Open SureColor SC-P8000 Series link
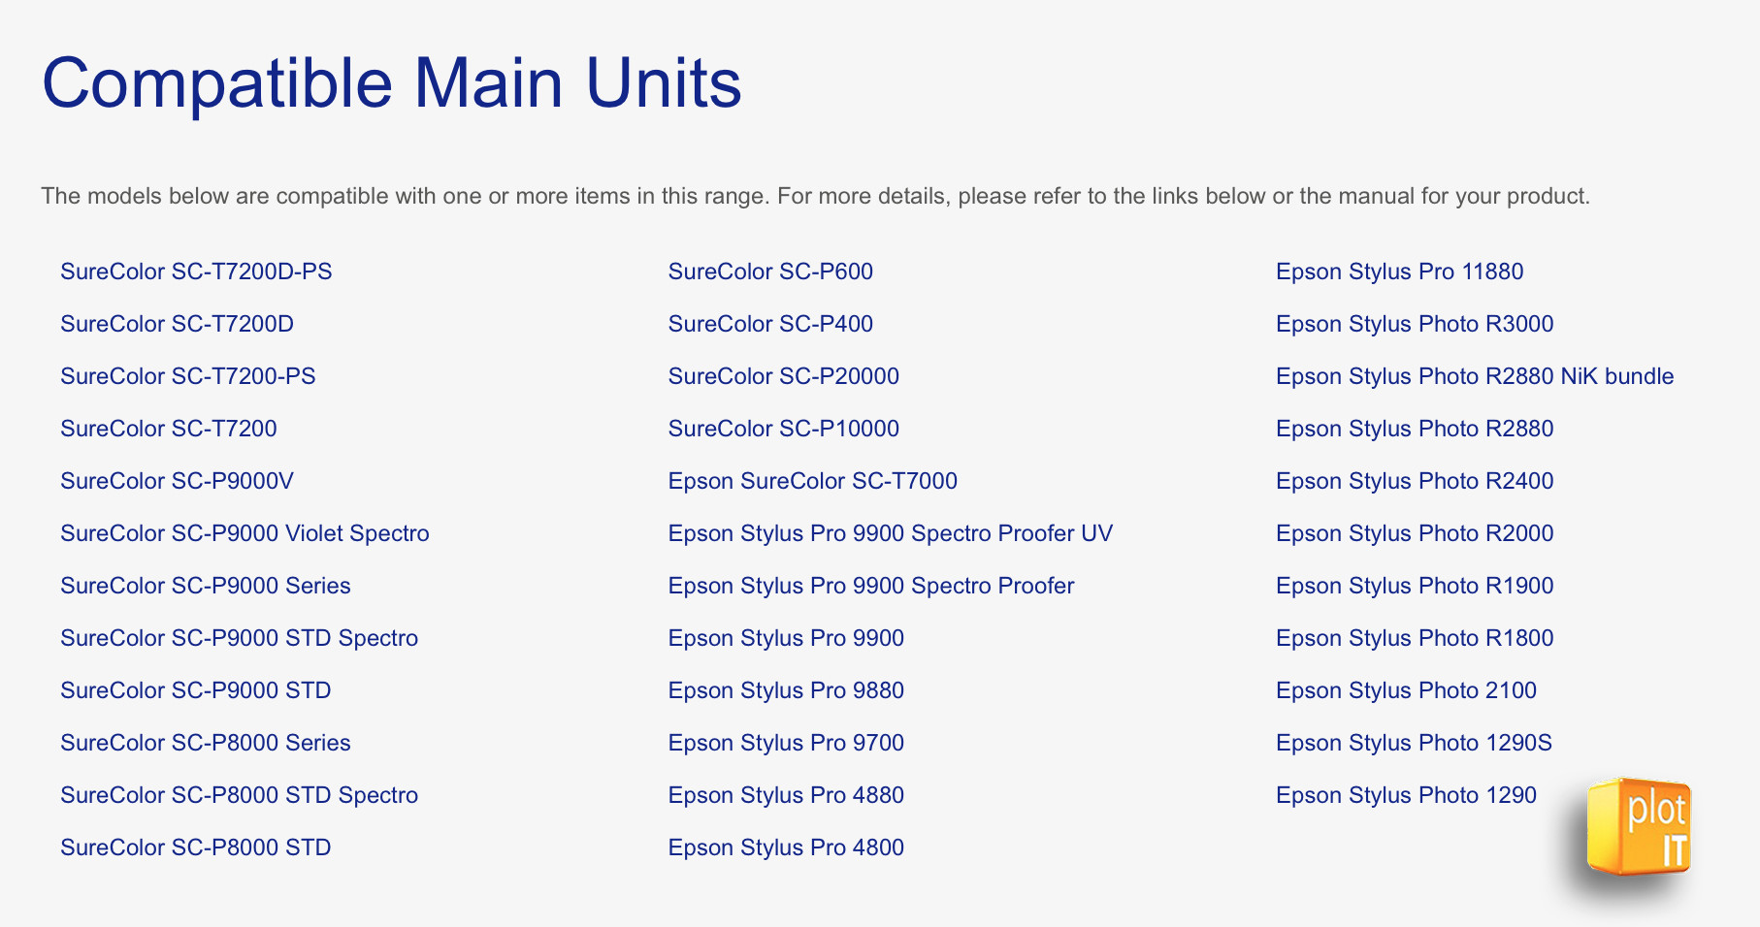 [206, 743]
